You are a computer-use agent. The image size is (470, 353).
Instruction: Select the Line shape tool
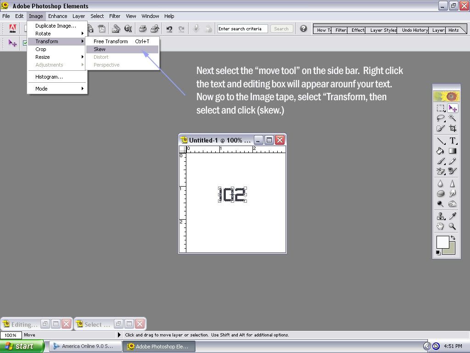[440, 141]
